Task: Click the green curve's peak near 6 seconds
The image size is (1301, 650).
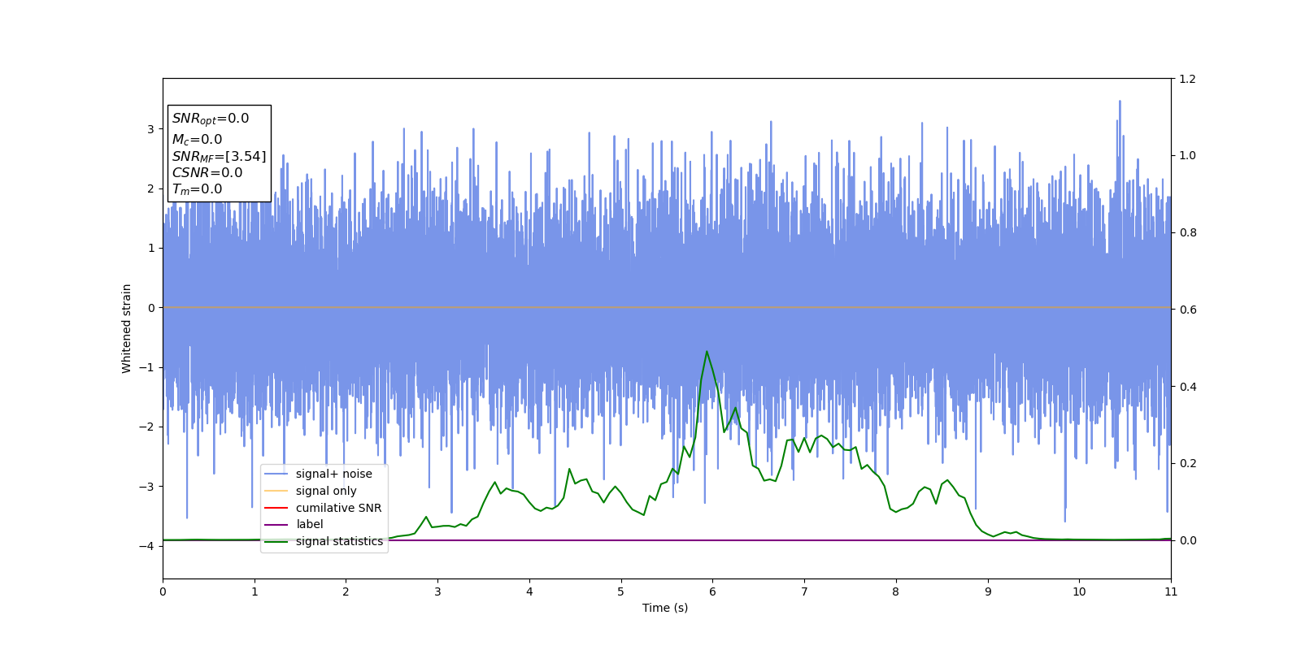Action: coord(707,352)
